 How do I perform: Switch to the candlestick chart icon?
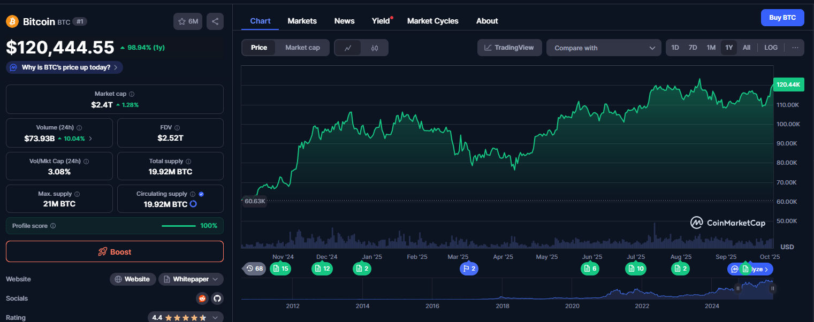click(x=375, y=48)
